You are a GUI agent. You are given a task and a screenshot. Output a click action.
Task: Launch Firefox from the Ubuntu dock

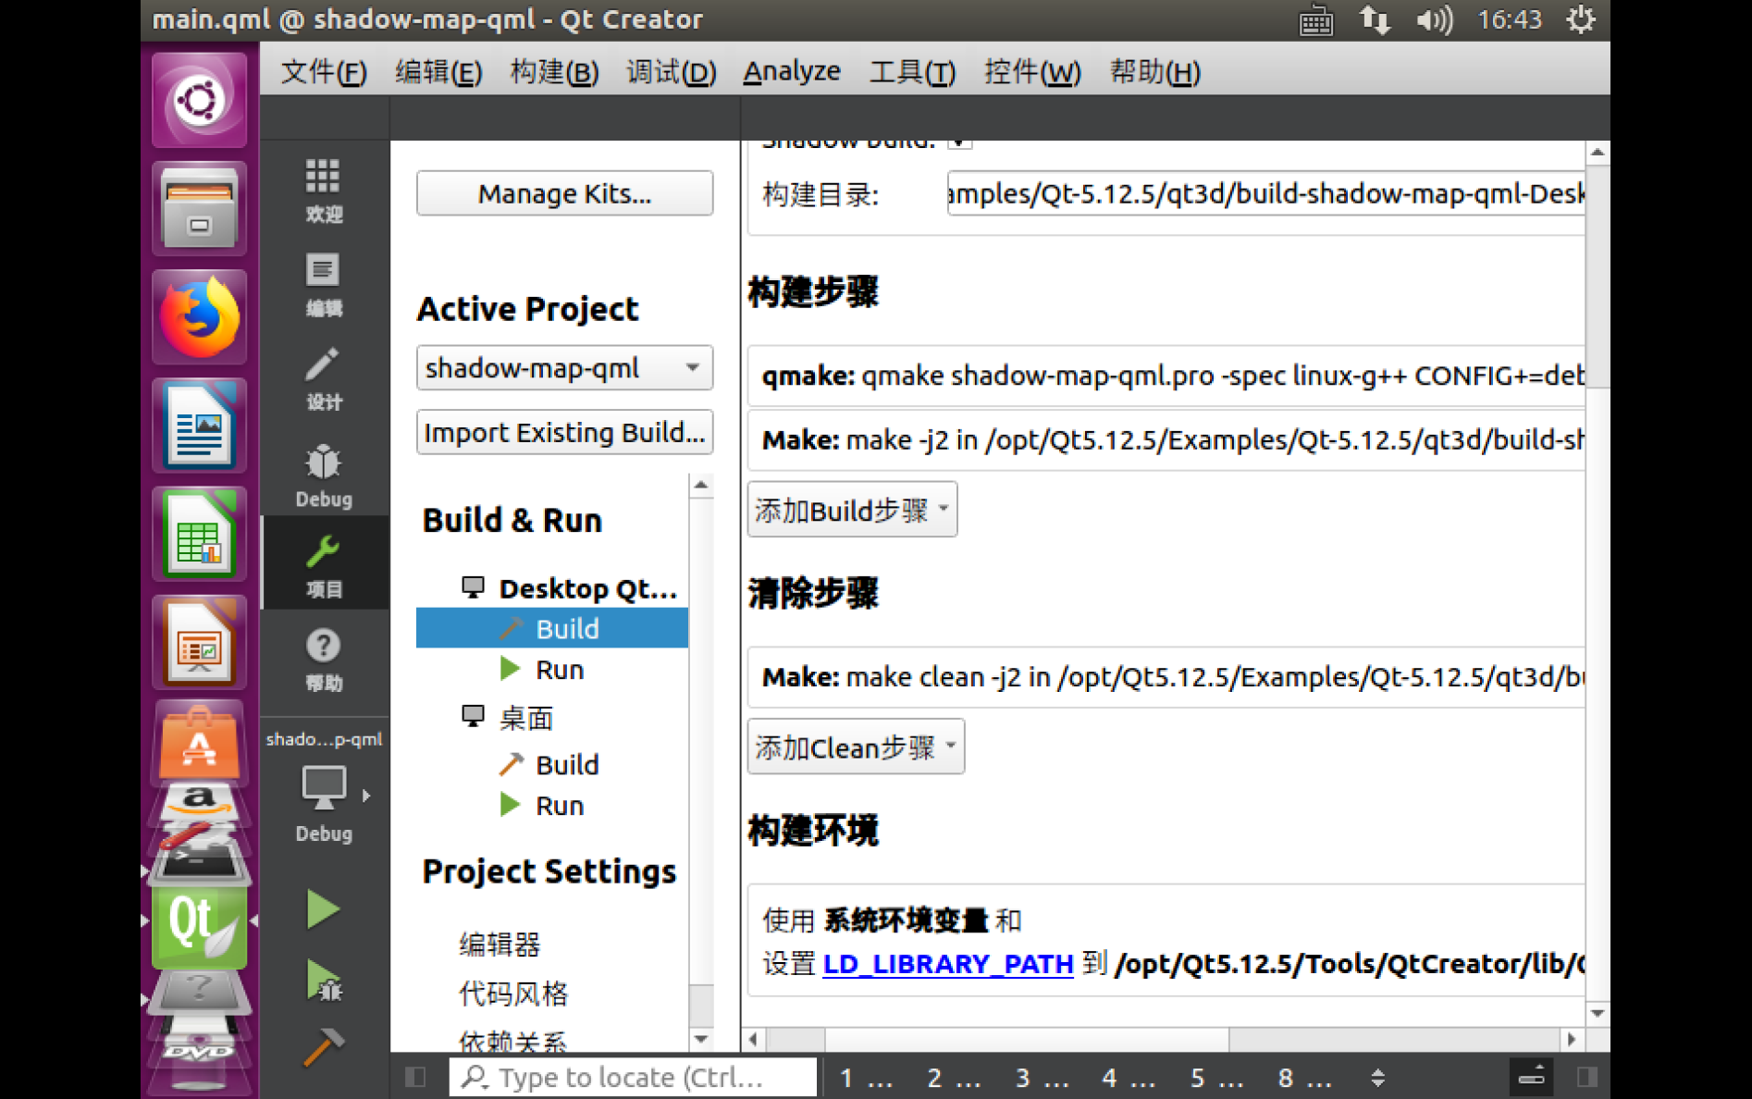point(199,317)
